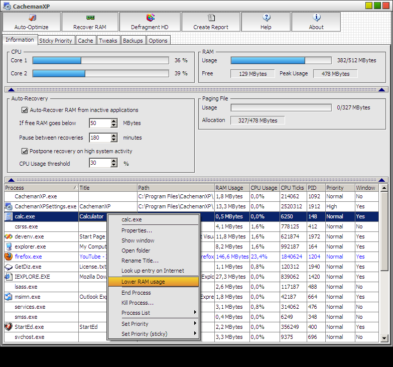Click the explorer.exe process icon

pos(9,247)
